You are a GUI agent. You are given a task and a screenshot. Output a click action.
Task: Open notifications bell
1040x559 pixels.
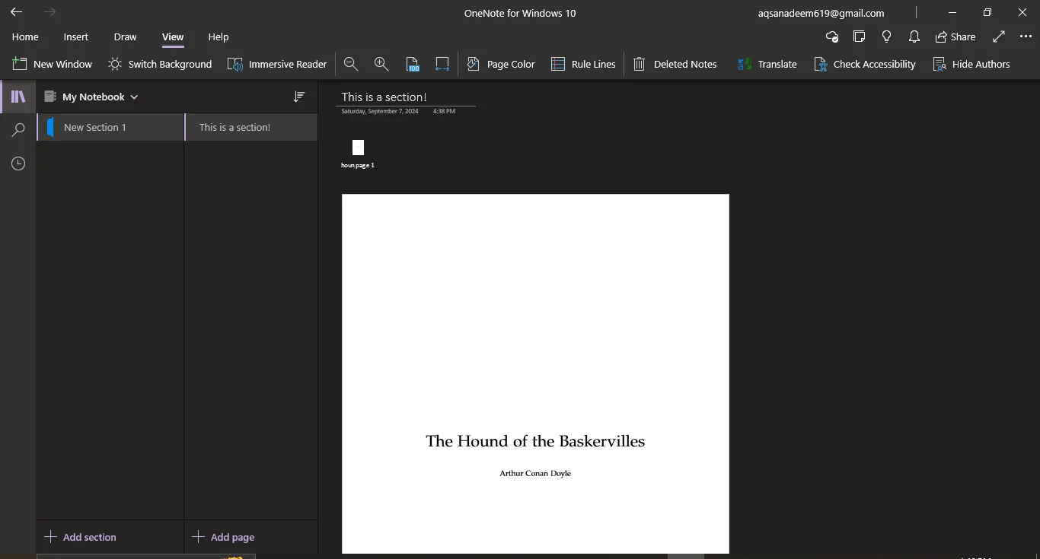pos(914,37)
